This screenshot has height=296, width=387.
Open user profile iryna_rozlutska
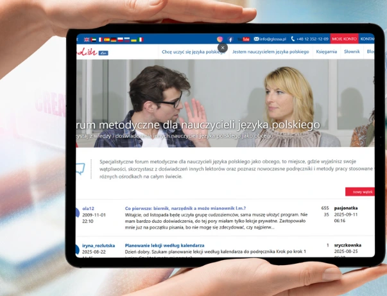[x=98, y=246]
